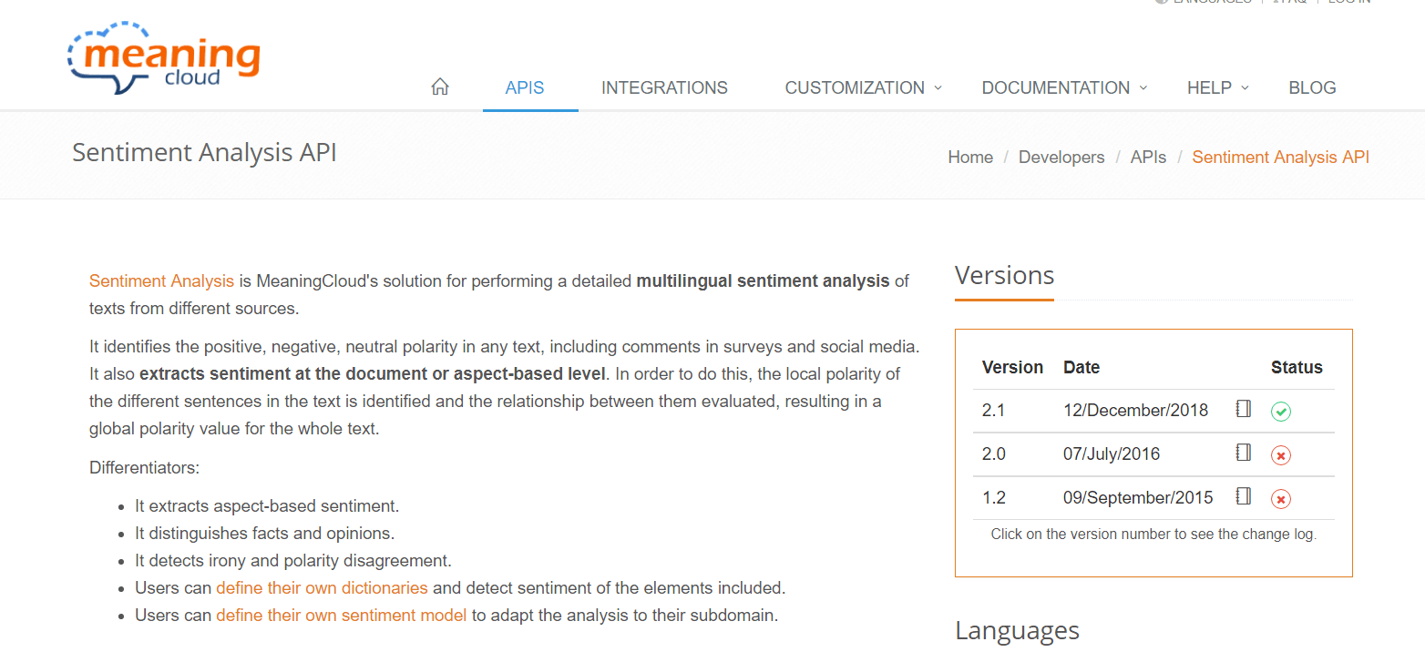1425x652 pixels.
Task: Open the documentation notebook icon for version 1.2
Action: click(1244, 496)
